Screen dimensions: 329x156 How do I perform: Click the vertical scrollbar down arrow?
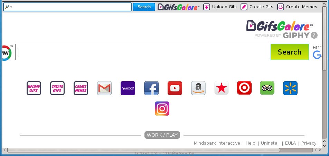pyautogui.click(x=325, y=145)
